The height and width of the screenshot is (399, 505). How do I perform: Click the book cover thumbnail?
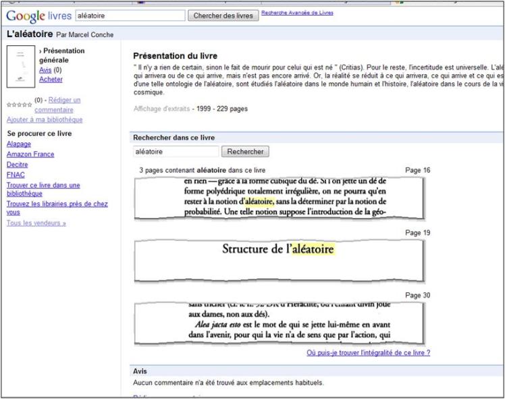(x=20, y=66)
